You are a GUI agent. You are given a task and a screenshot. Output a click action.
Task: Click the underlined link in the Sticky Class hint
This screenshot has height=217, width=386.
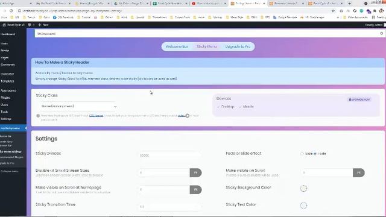pos(96,116)
